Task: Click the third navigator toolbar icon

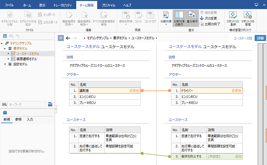Action: pyautogui.click(x=18, y=36)
